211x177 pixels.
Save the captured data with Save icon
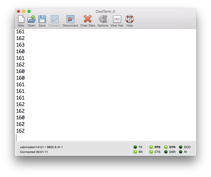point(42,19)
